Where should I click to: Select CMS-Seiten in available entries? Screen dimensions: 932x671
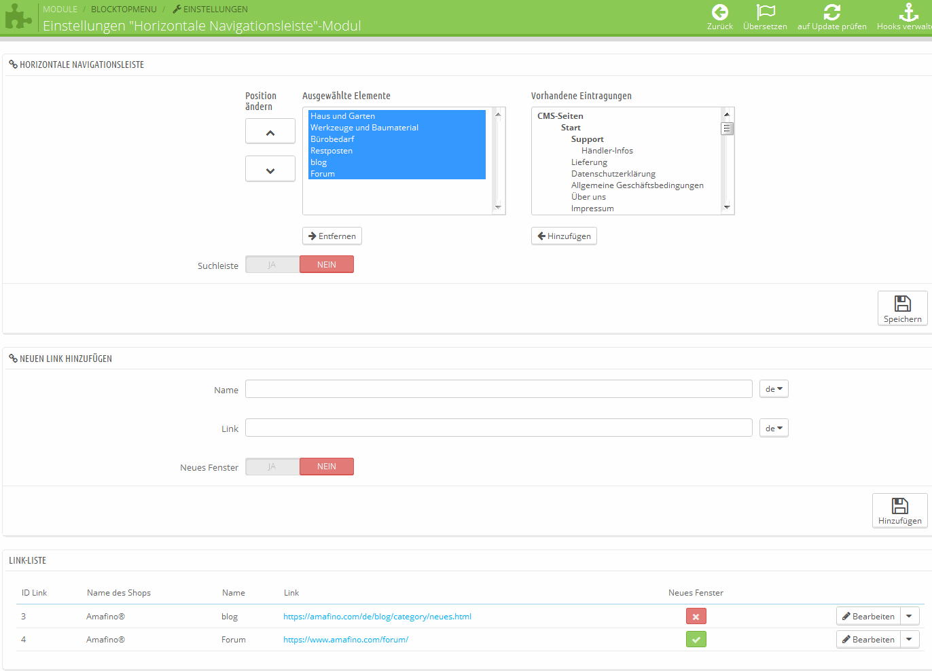pos(560,116)
